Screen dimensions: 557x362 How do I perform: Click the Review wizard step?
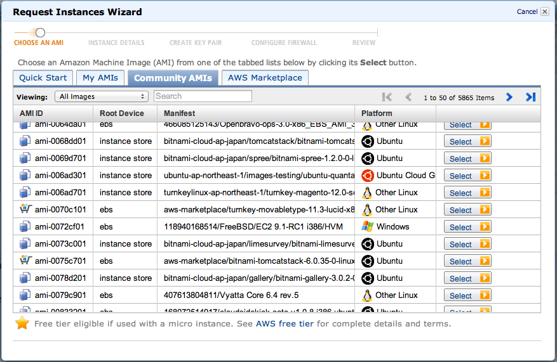pos(364,42)
